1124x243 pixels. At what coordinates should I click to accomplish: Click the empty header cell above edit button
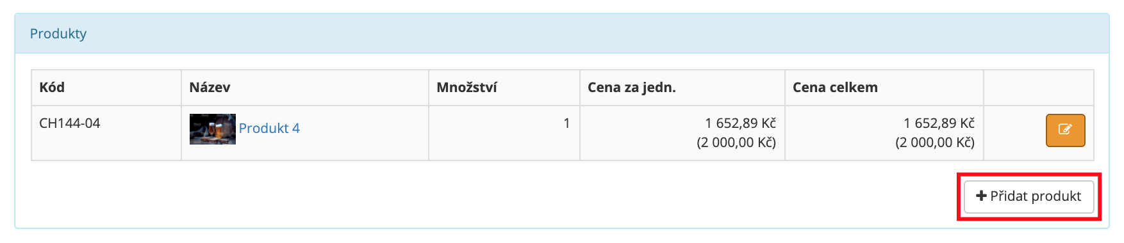tap(1039, 88)
